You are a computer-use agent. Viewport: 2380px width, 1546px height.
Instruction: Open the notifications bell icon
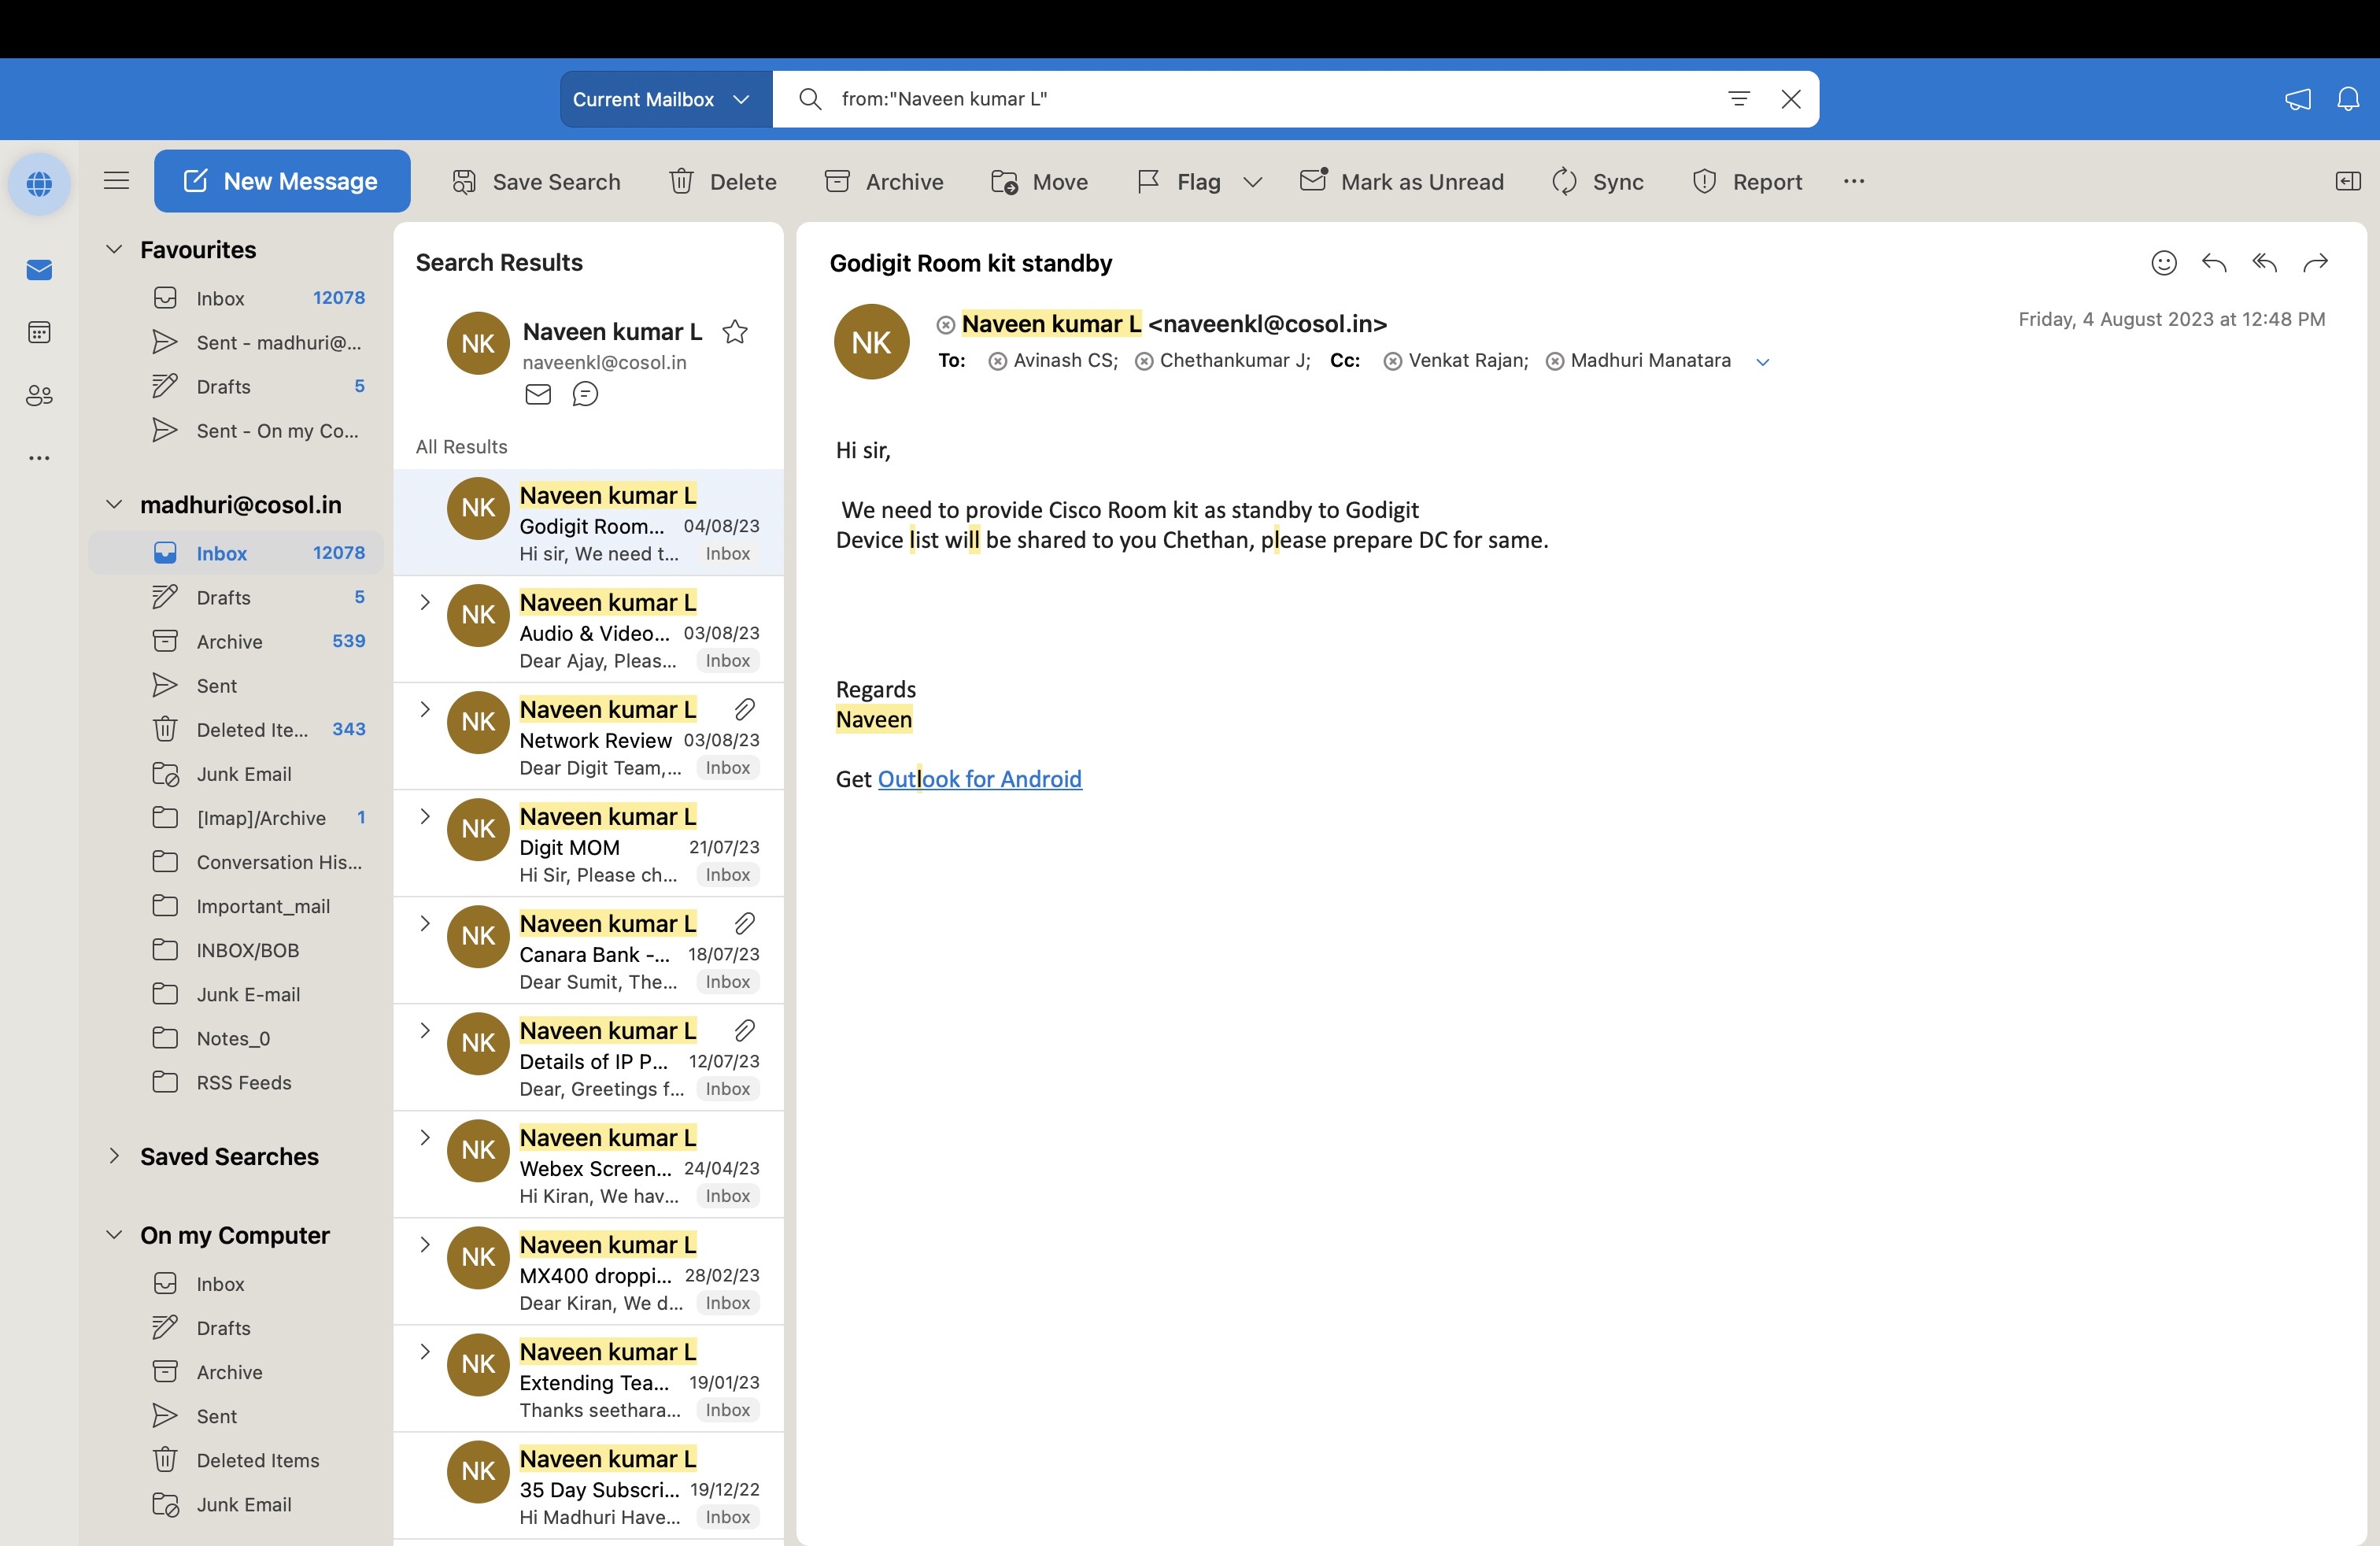coord(2347,99)
